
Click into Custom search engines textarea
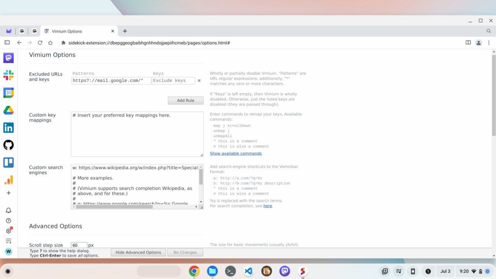click(135, 184)
